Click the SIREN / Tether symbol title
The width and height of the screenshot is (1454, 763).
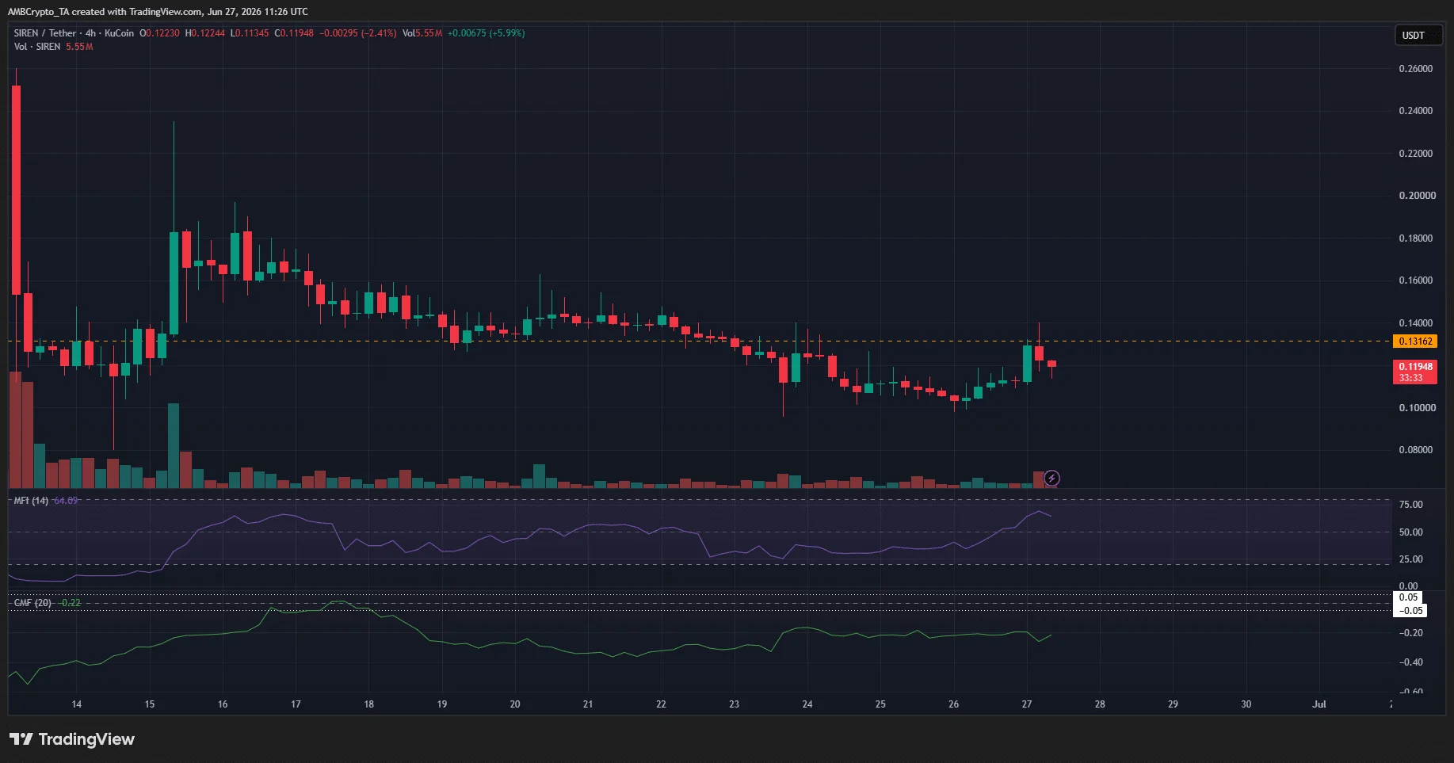(x=45, y=33)
